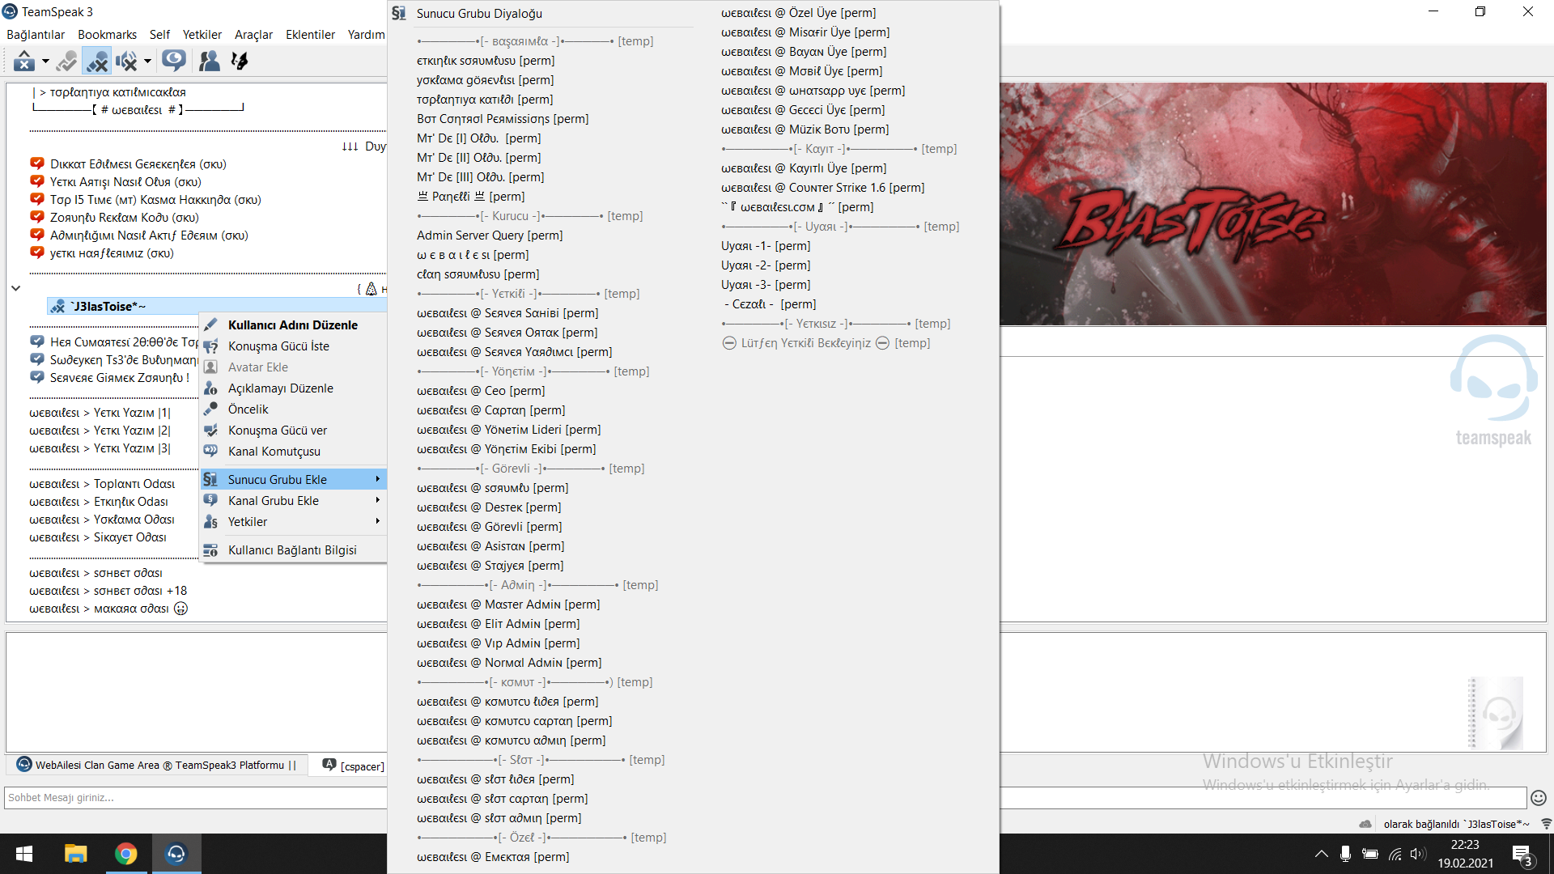Switch to WebAilesi Clan Game Area chat tab
Image resolution: width=1554 pixels, height=874 pixels.
(157, 765)
